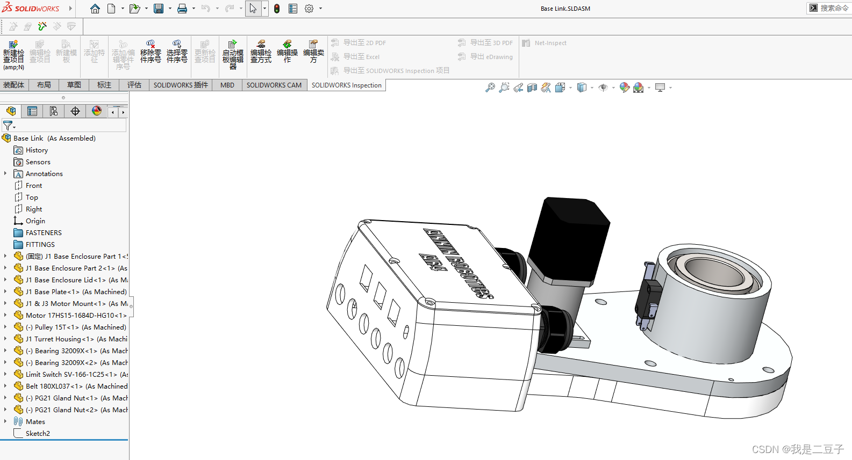This screenshot has width=852, height=460.
Task: Click Zoom to Fit icon
Action: (x=490, y=87)
